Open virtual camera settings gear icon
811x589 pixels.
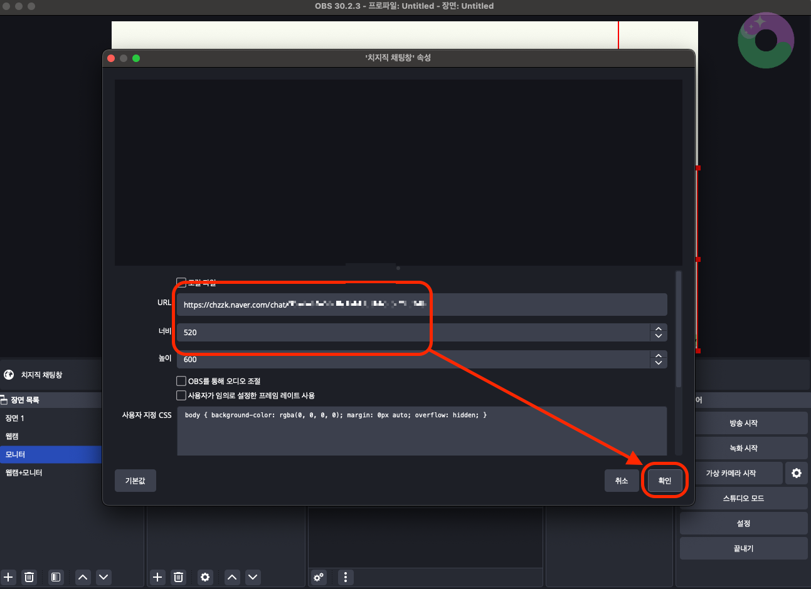coord(797,473)
